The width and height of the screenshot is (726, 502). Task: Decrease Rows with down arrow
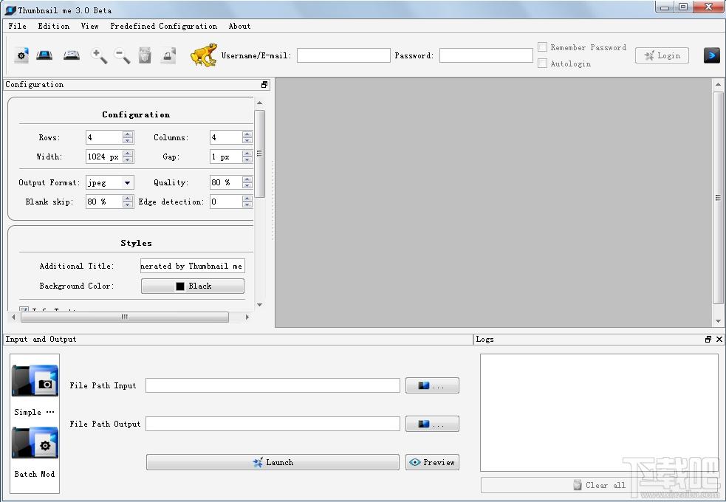pyautogui.click(x=129, y=141)
